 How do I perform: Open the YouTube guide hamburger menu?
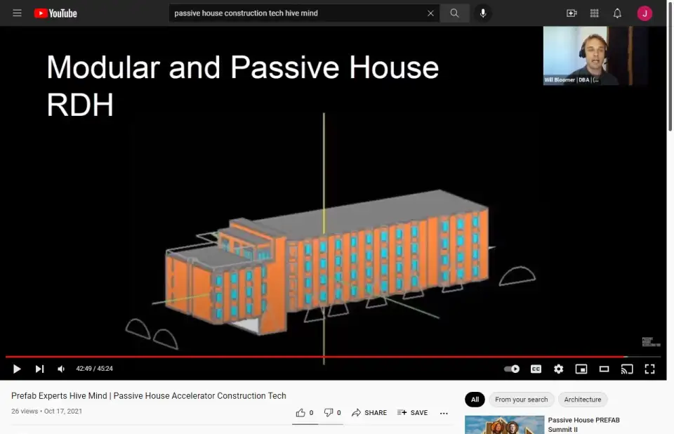(17, 13)
